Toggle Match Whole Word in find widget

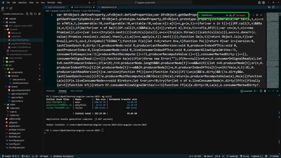(230, 15)
